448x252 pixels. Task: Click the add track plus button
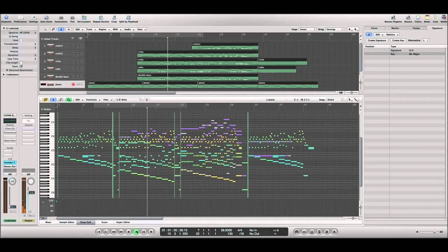(72, 38)
